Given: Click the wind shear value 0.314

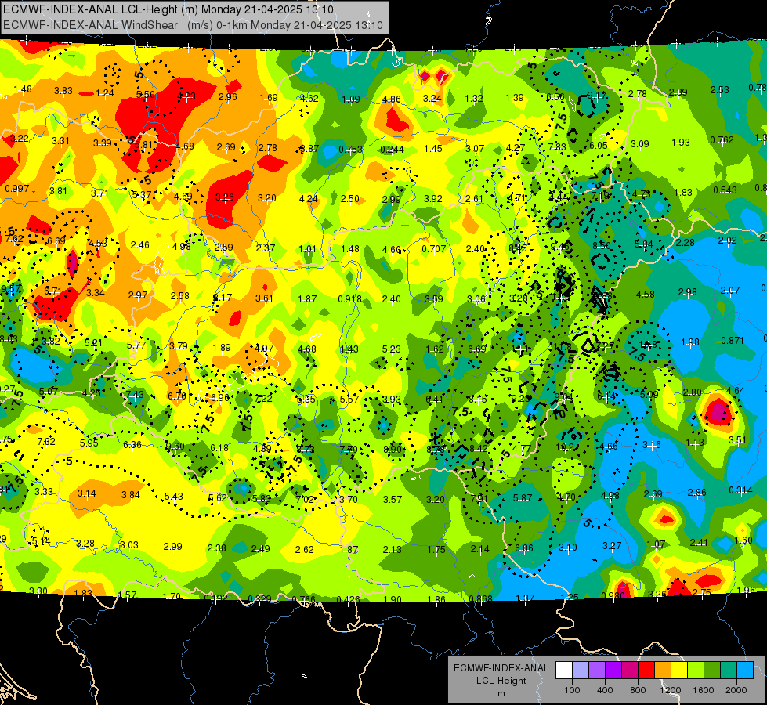Looking at the screenshot, I should [740, 490].
